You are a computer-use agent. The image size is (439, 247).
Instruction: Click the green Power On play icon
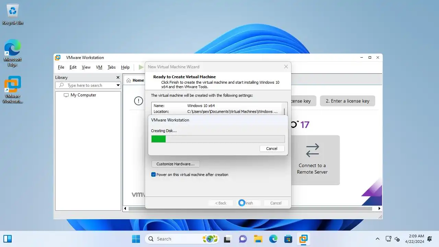tap(141, 67)
